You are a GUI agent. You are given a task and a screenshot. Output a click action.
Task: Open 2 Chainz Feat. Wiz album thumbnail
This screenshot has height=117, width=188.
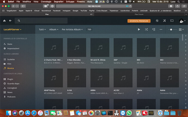(x=53, y=48)
